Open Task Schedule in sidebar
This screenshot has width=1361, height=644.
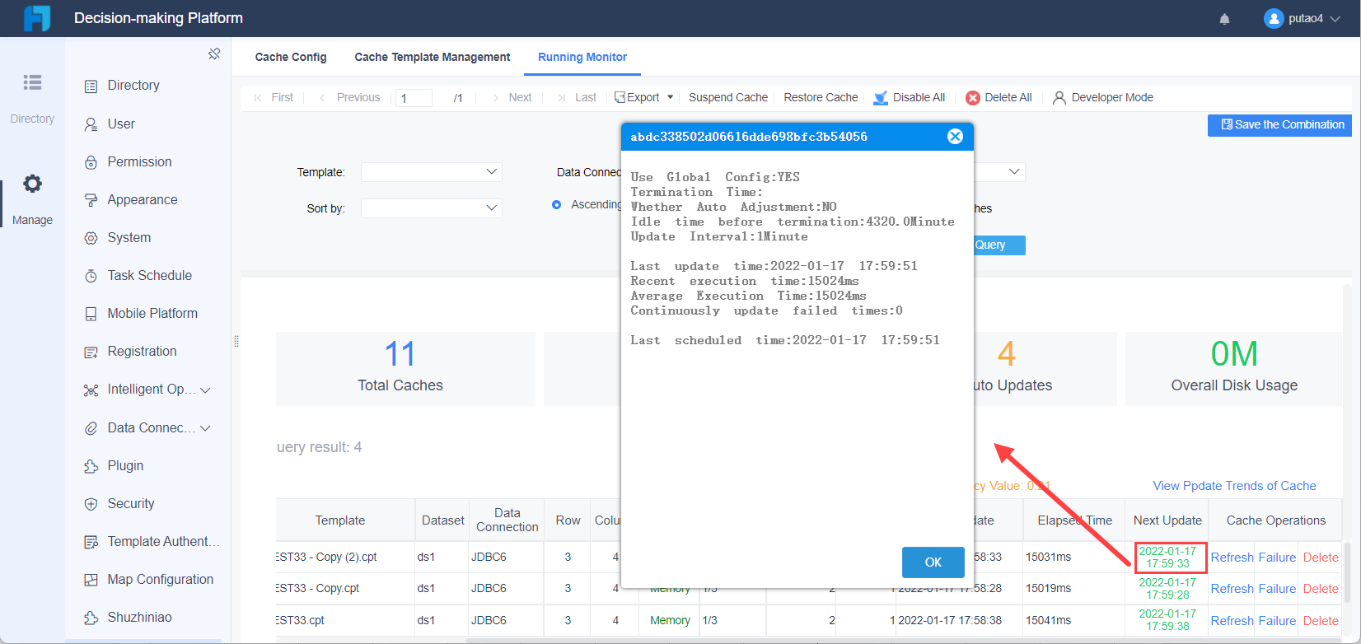tap(149, 275)
